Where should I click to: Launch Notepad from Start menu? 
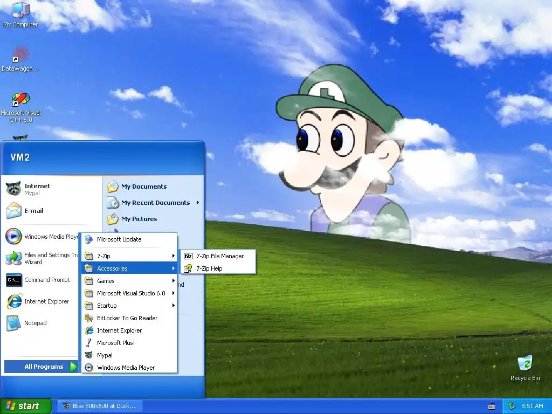pyautogui.click(x=42, y=323)
